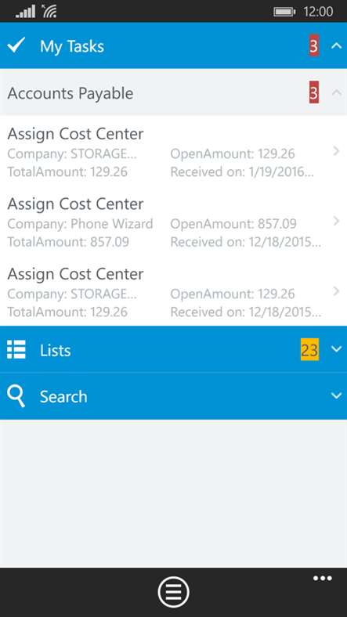347x617 pixels.
Task: Open first Assign Cost Center task arrow
Action: [x=336, y=150]
